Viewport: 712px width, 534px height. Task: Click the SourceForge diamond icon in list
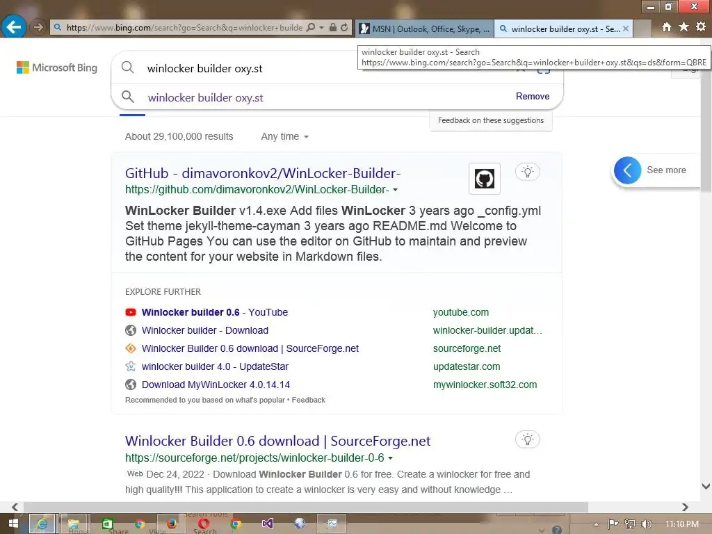130,348
